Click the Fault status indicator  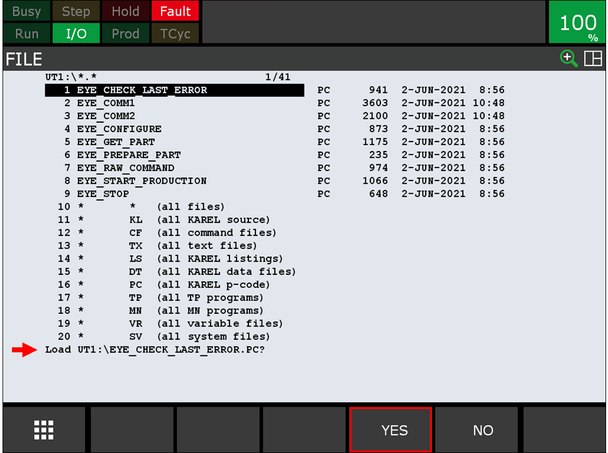click(175, 11)
